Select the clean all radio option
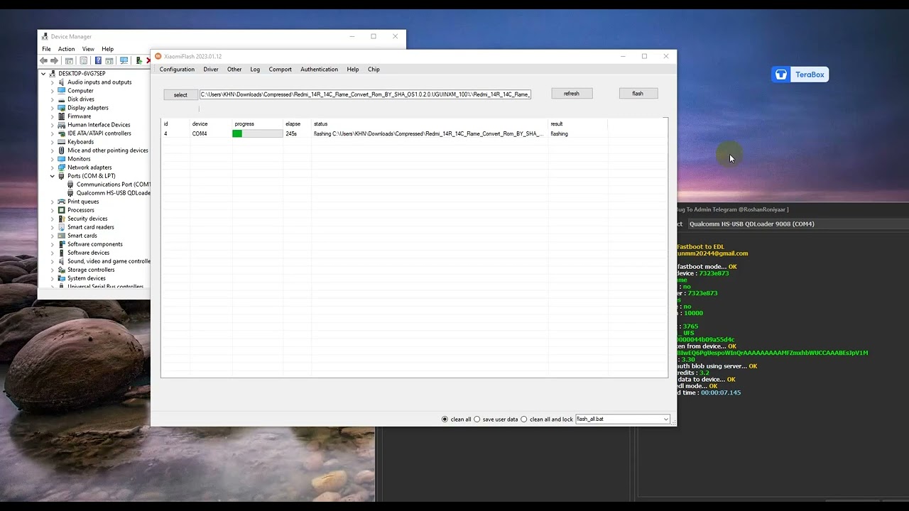Screen dimensions: 909x511 445,419
